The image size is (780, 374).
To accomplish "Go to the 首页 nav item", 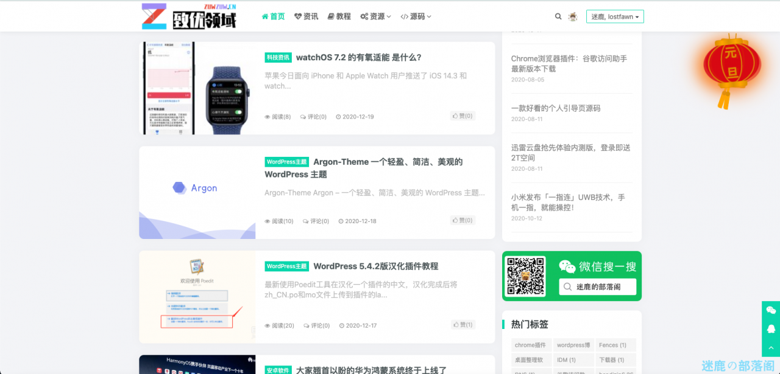I will 273,16.
